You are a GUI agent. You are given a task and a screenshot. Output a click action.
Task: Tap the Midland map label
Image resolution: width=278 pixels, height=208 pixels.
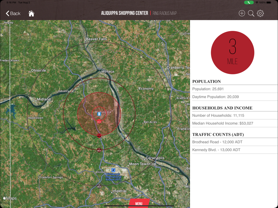[44, 99]
